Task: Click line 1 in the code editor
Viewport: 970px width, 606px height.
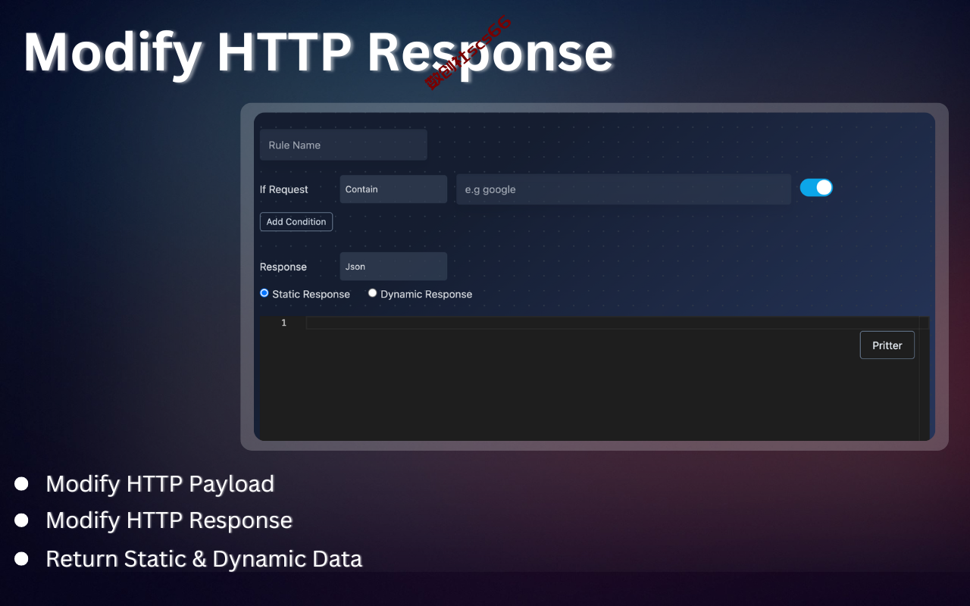Action: pyautogui.click(x=612, y=323)
